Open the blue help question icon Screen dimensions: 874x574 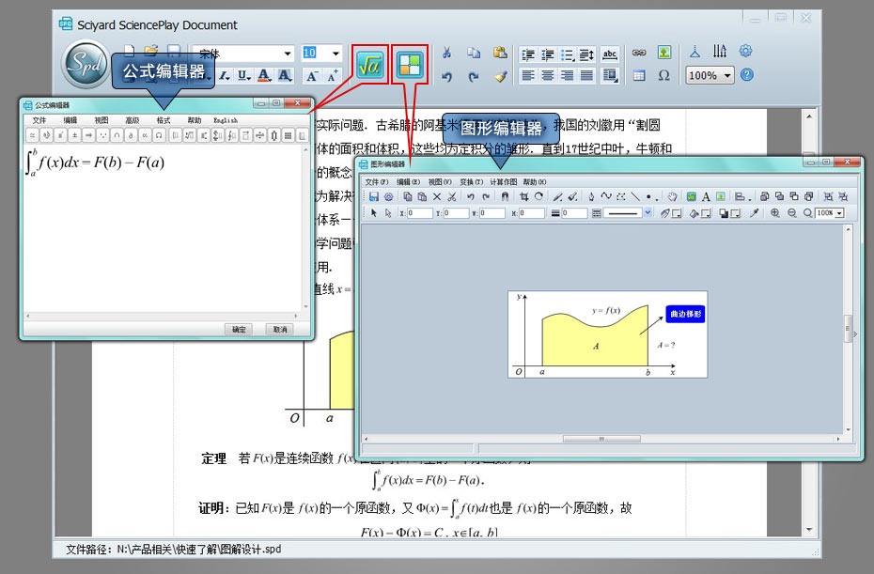[747, 74]
